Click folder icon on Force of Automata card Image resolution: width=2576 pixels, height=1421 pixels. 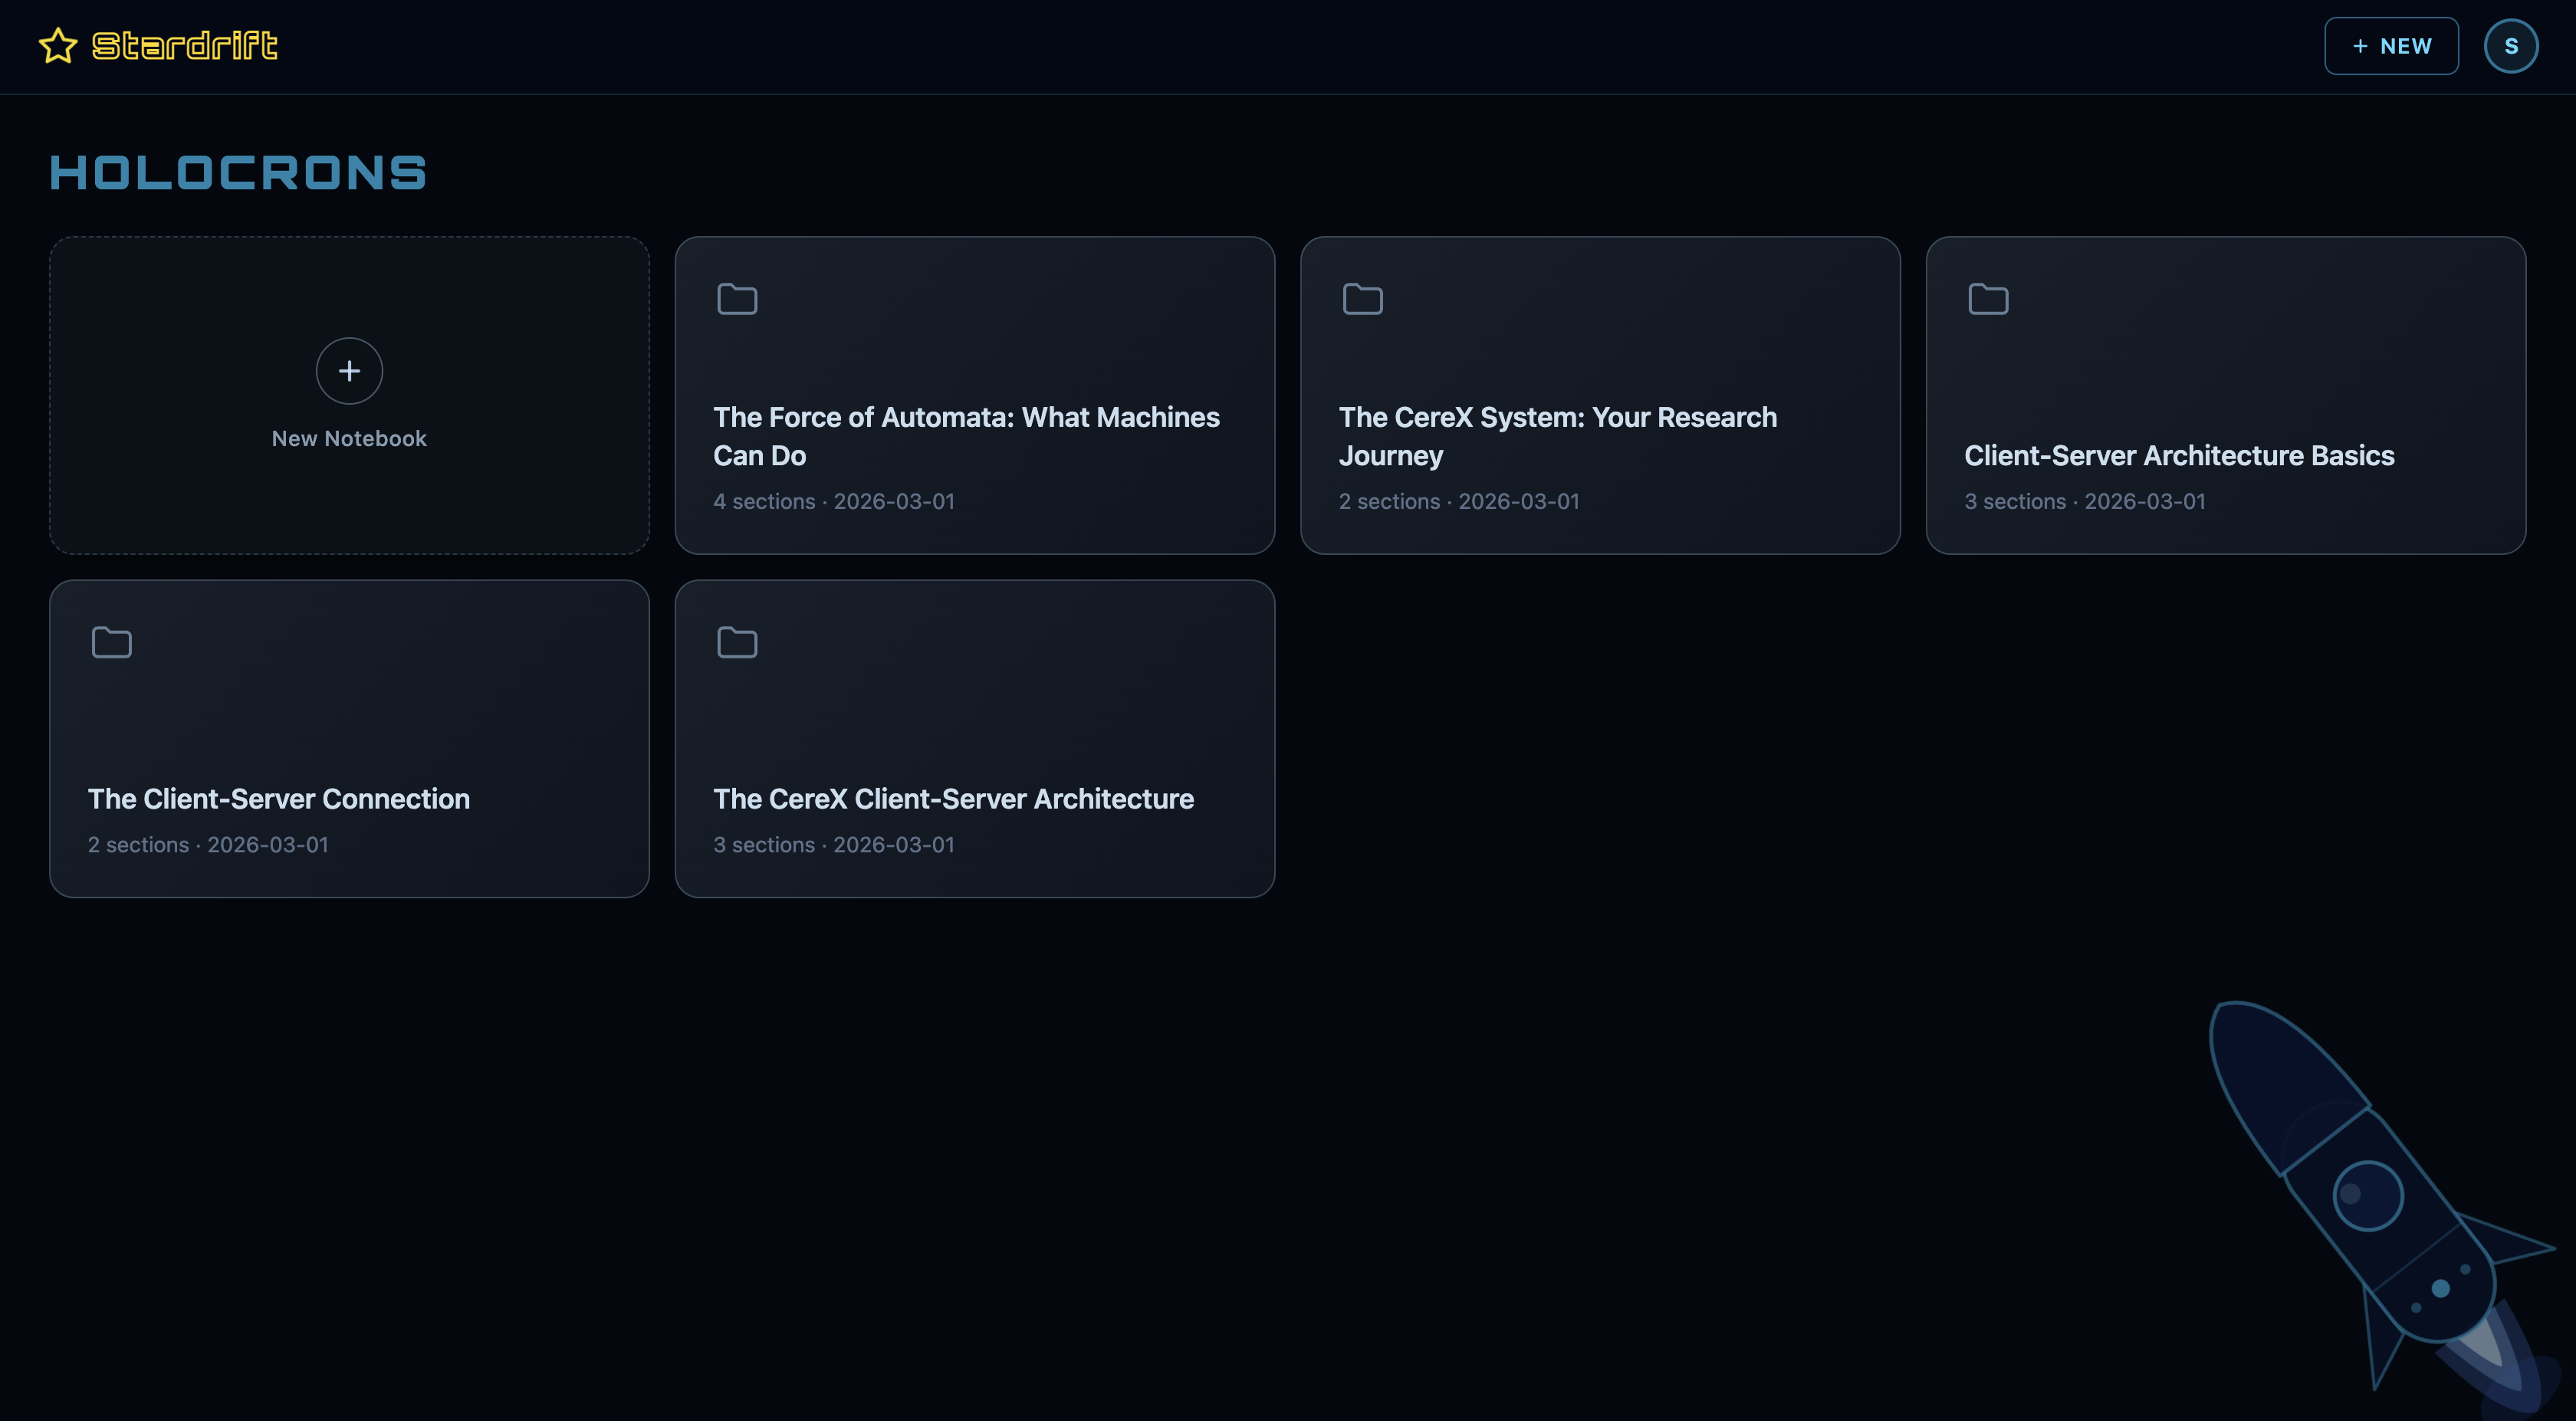pyautogui.click(x=737, y=299)
